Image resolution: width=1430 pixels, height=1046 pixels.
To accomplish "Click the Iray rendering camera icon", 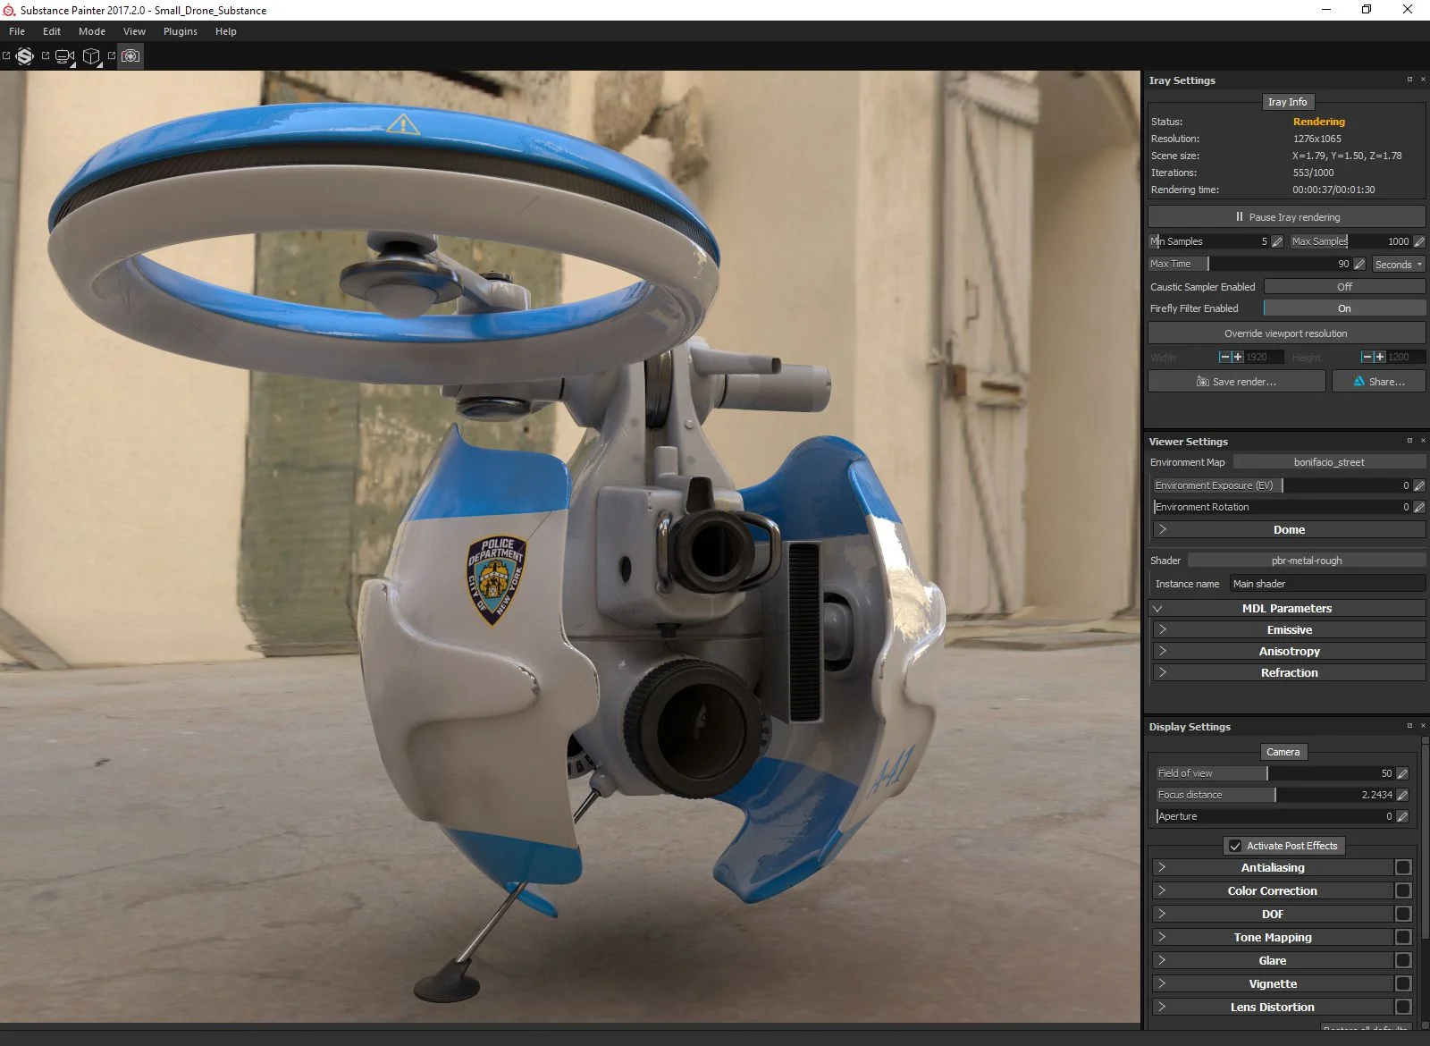I will 130,56.
